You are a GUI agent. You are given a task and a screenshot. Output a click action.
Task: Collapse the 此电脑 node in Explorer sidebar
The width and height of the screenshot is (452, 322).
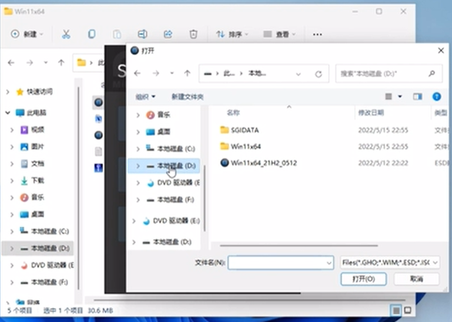pos(8,113)
